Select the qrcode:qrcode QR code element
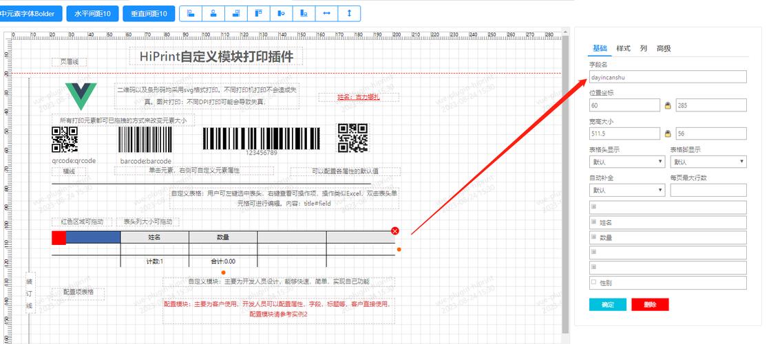The height and width of the screenshot is (344, 771). (x=65, y=140)
